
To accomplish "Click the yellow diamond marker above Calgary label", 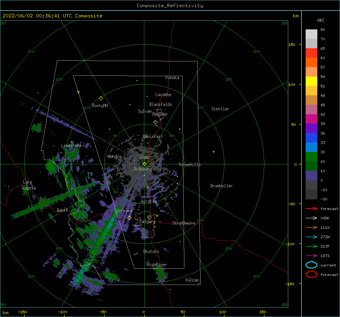I will [149, 217].
